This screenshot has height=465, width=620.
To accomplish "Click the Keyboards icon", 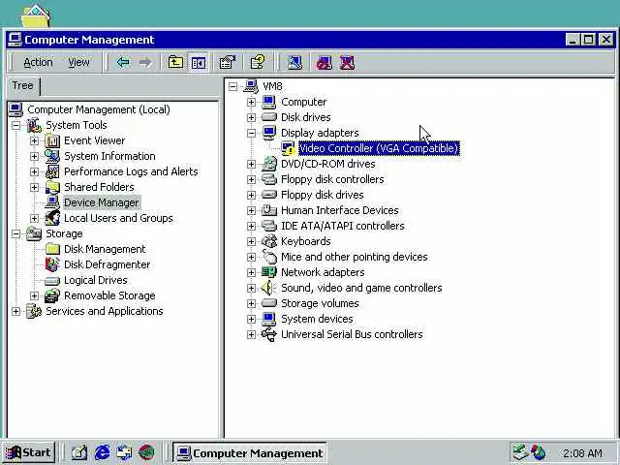I will click(x=269, y=241).
